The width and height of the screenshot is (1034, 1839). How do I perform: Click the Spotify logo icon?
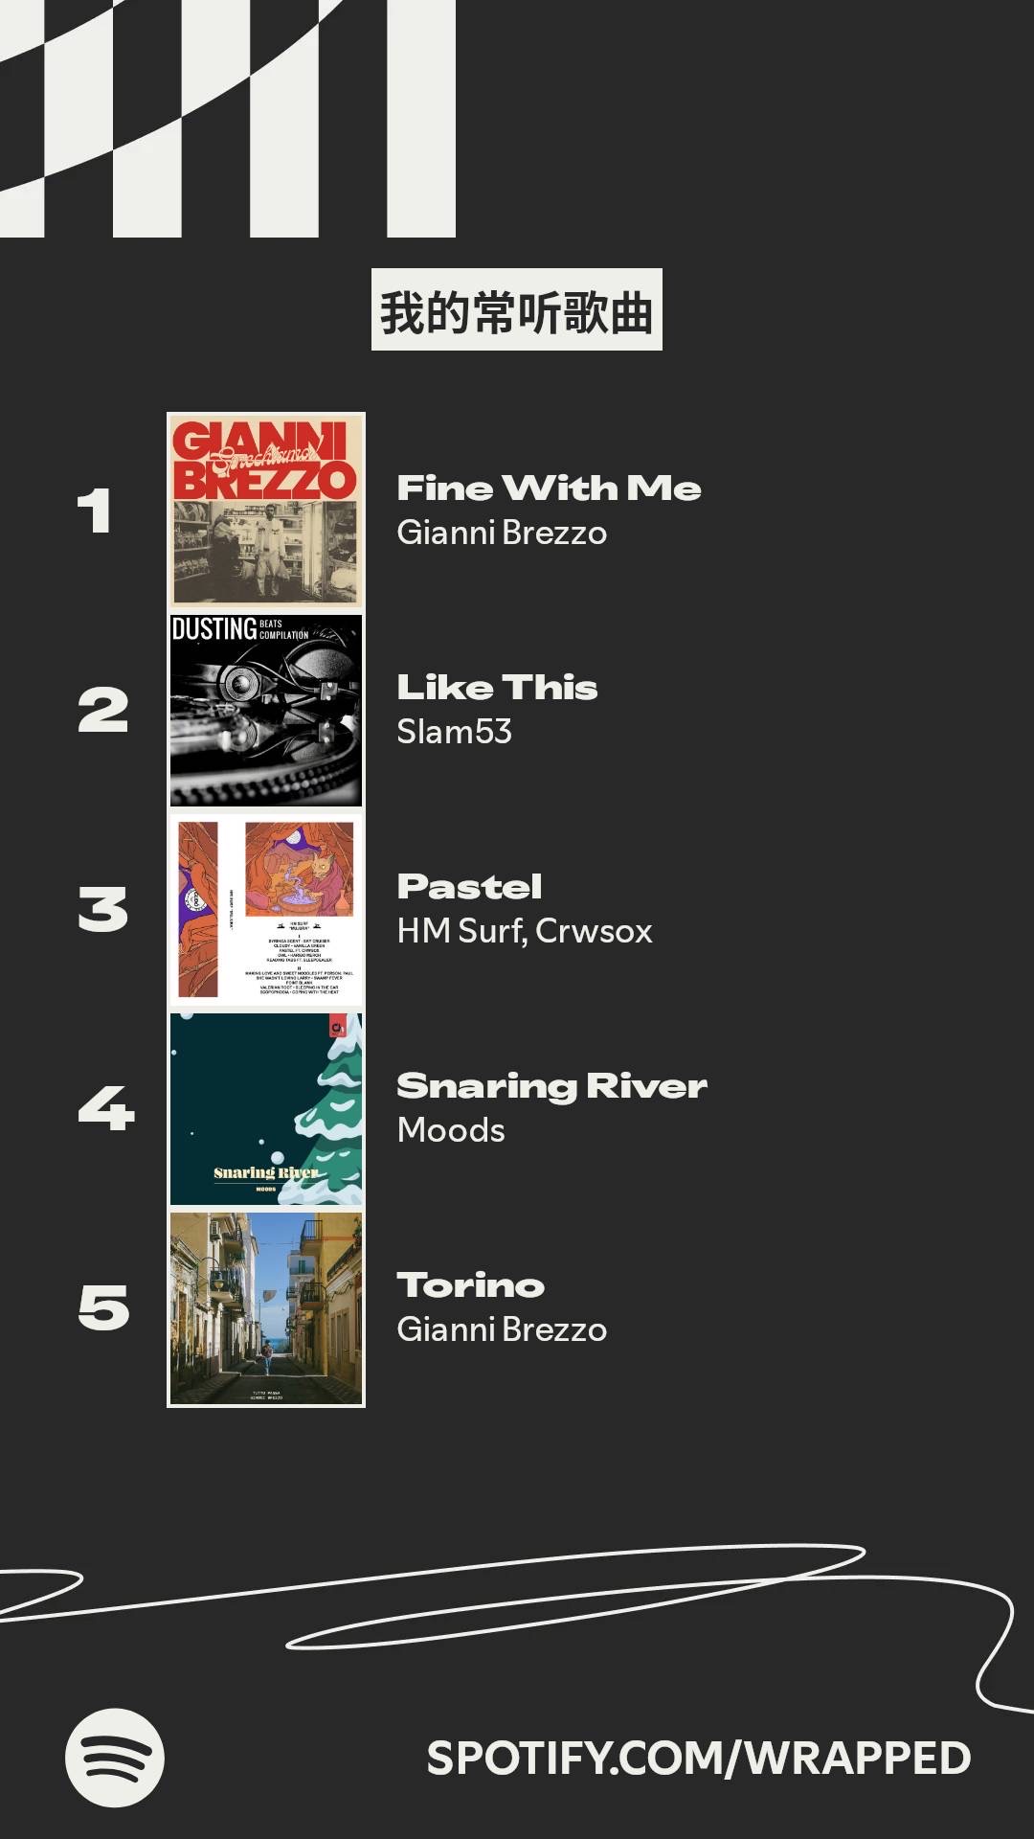(115, 1758)
